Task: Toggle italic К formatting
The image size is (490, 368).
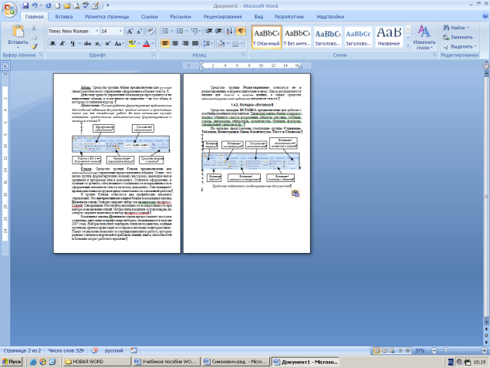Action: pos(63,43)
